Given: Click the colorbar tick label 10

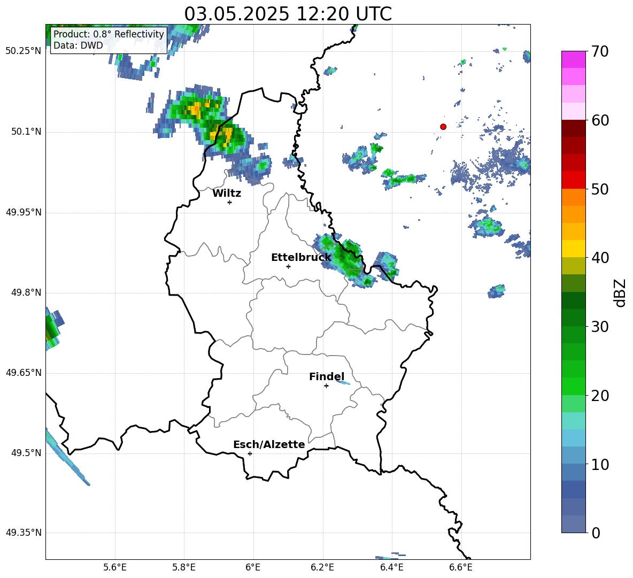Looking at the screenshot, I should (x=600, y=464).
